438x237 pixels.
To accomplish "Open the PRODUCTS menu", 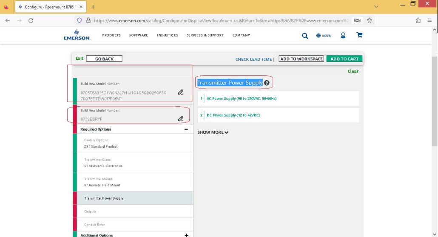I will click(x=111, y=35).
